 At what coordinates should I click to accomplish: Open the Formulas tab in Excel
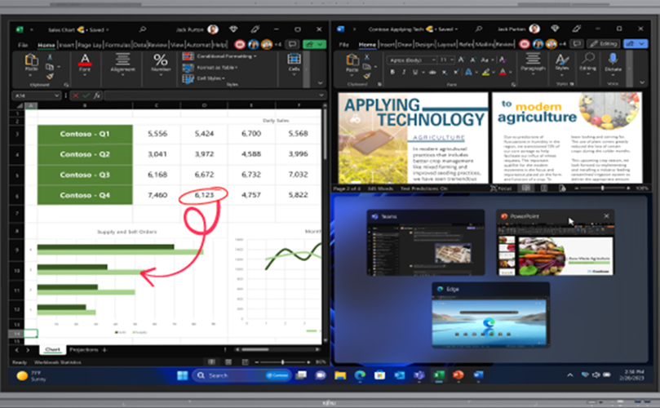coord(117,45)
